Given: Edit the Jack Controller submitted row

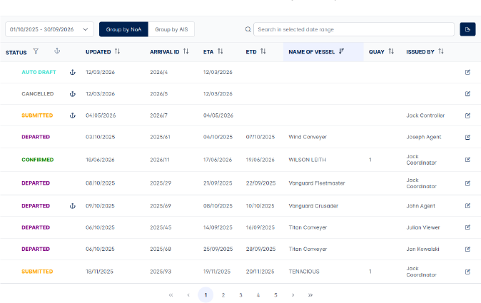Looking at the screenshot, I should [x=467, y=115].
